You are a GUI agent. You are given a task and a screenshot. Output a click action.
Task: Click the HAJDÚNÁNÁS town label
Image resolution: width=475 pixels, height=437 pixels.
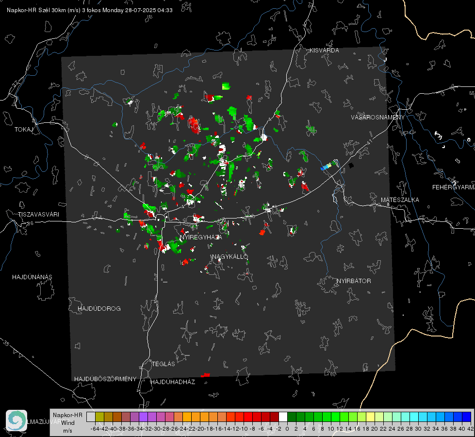pos(32,277)
